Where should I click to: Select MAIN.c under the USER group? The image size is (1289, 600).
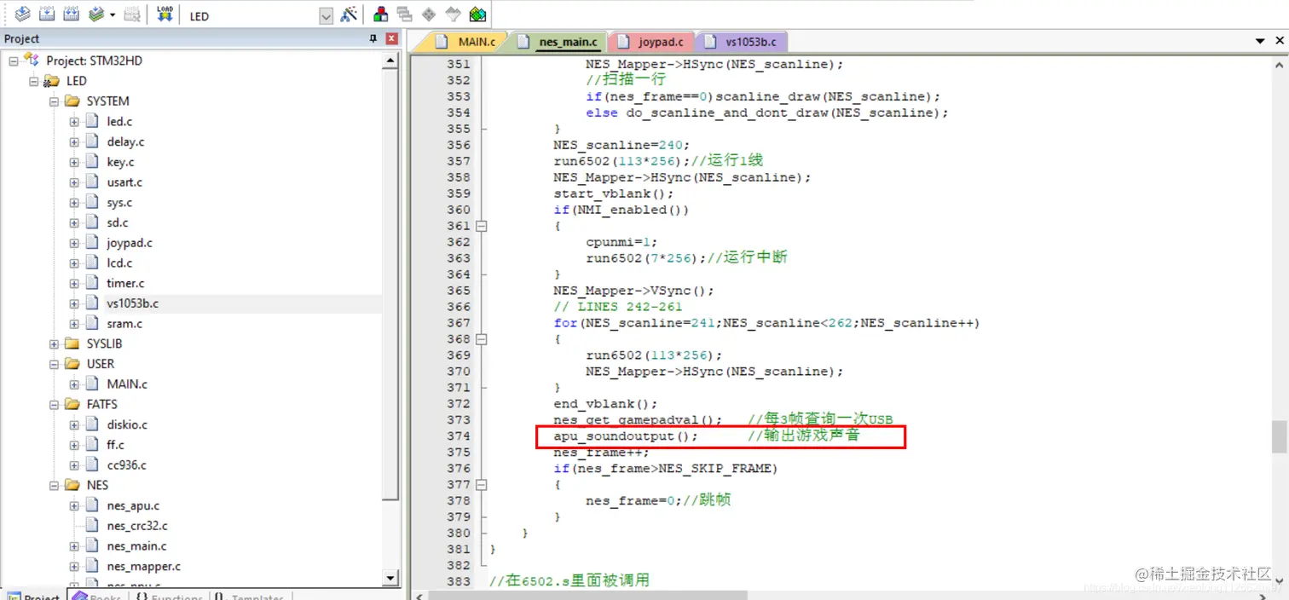pyautogui.click(x=127, y=384)
